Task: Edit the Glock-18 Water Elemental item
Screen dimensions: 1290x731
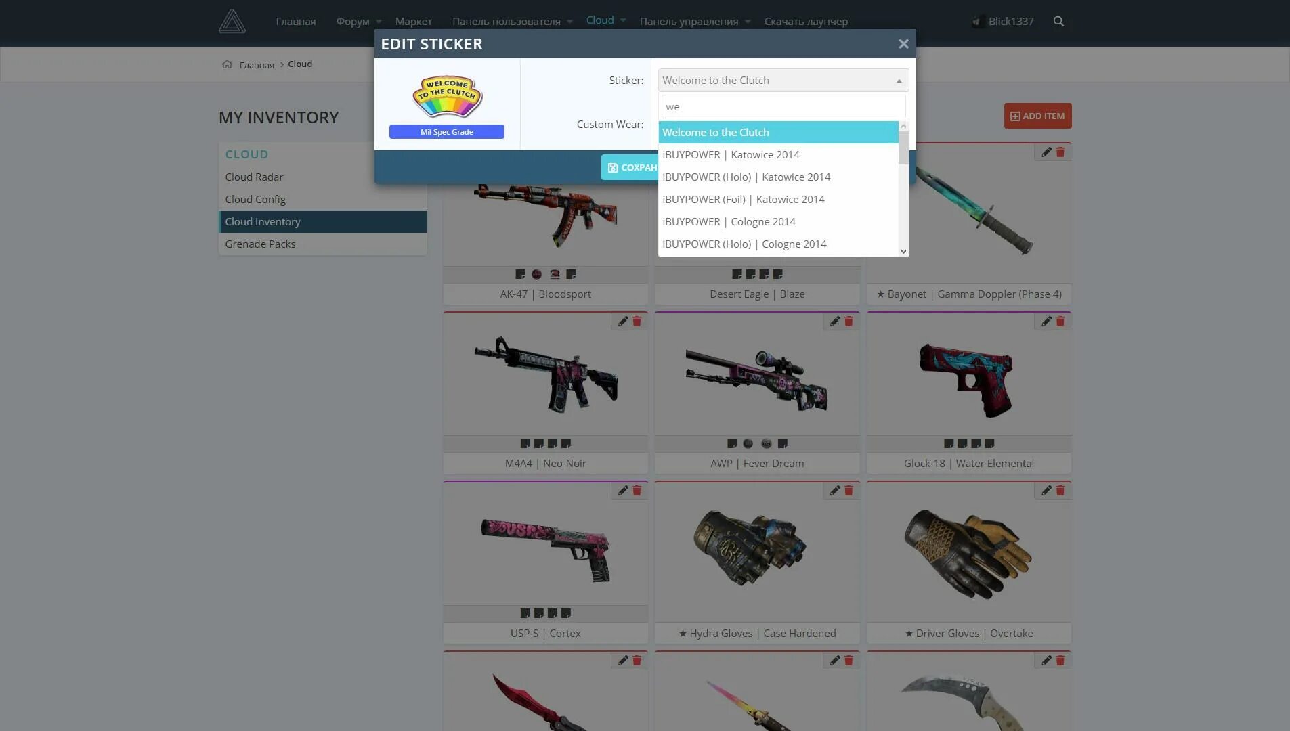Action: click(x=1046, y=322)
